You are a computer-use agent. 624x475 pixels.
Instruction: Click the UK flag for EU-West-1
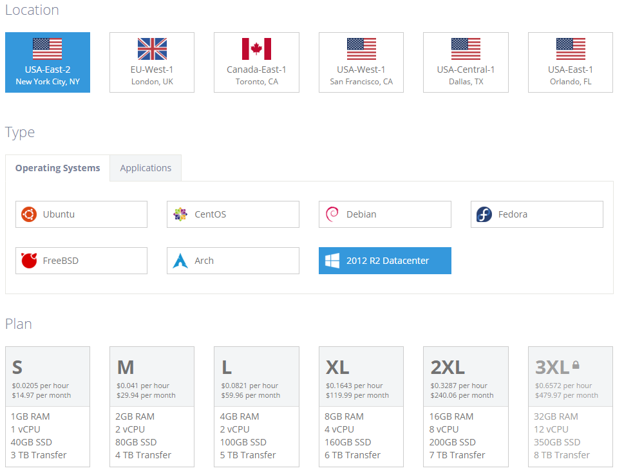click(152, 48)
